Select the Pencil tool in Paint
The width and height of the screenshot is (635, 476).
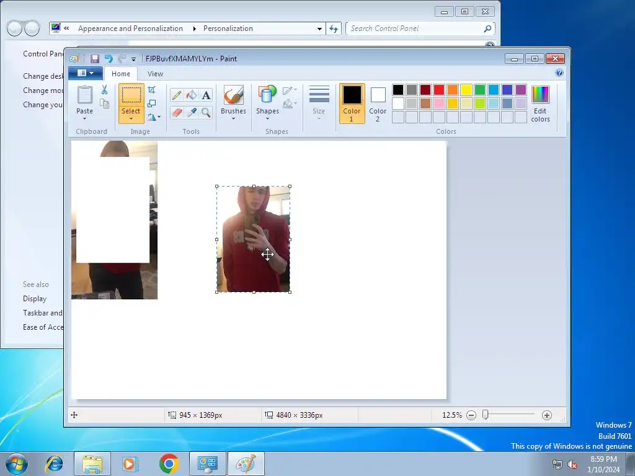[177, 95]
